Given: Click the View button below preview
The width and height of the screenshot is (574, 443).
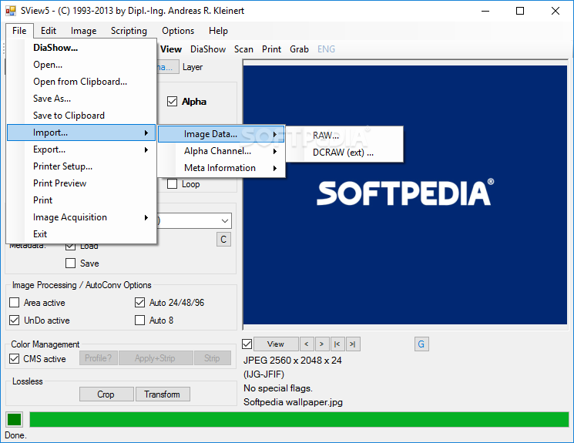Looking at the screenshot, I should [x=276, y=344].
